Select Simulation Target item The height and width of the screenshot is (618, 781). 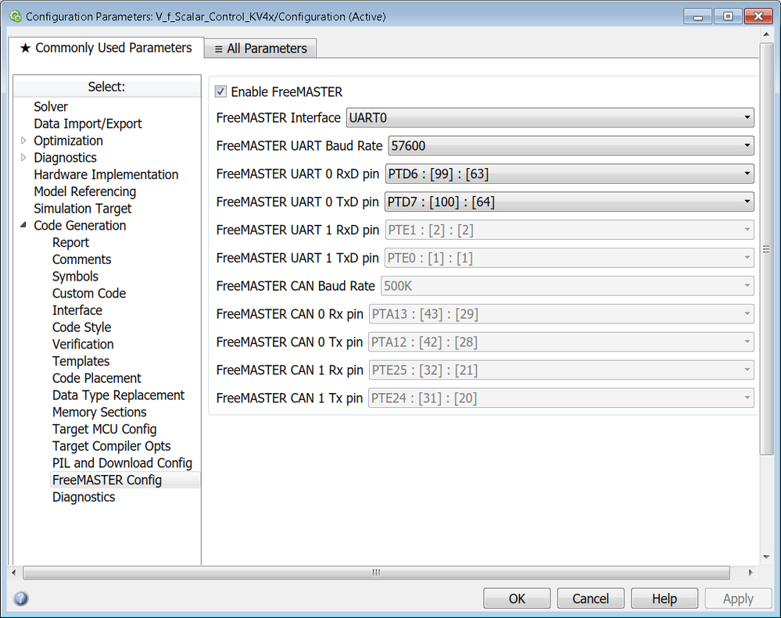point(82,209)
